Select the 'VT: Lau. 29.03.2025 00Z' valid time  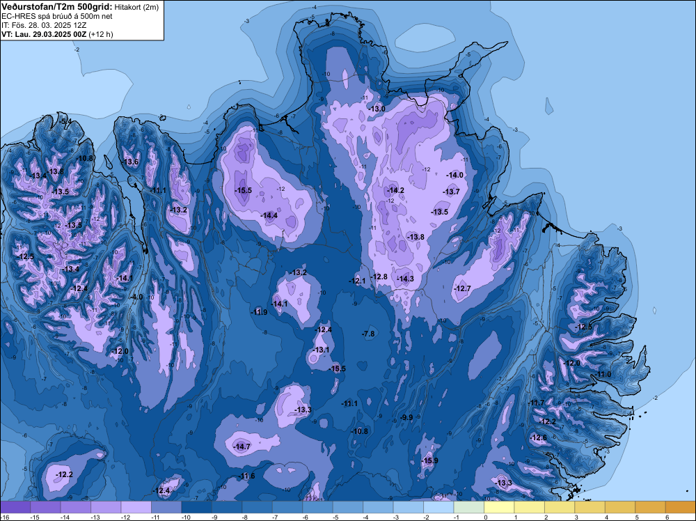pyautogui.click(x=44, y=34)
